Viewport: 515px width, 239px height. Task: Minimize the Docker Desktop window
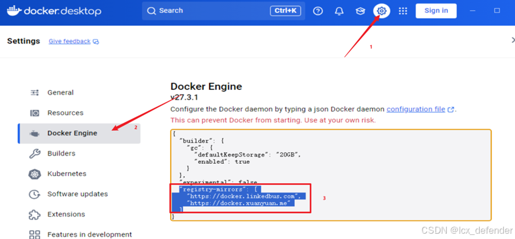click(473, 11)
